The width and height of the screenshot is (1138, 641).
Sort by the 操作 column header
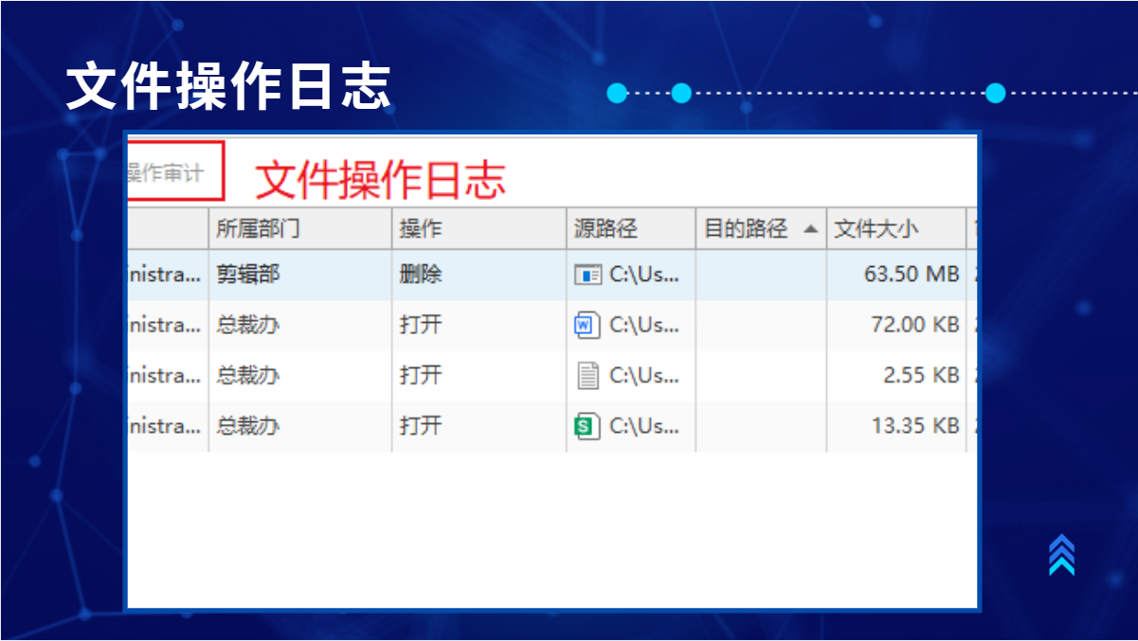tap(421, 229)
